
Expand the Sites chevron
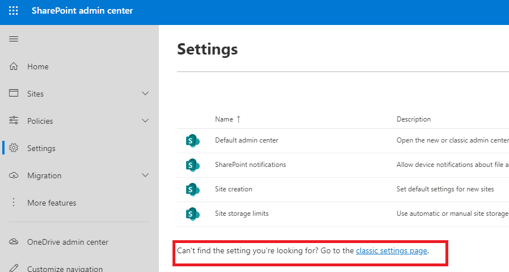pyautogui.click(x=145, y=94)
